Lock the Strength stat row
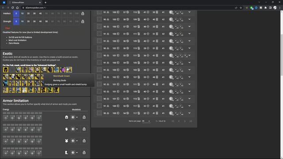 [x=83, y=22]
